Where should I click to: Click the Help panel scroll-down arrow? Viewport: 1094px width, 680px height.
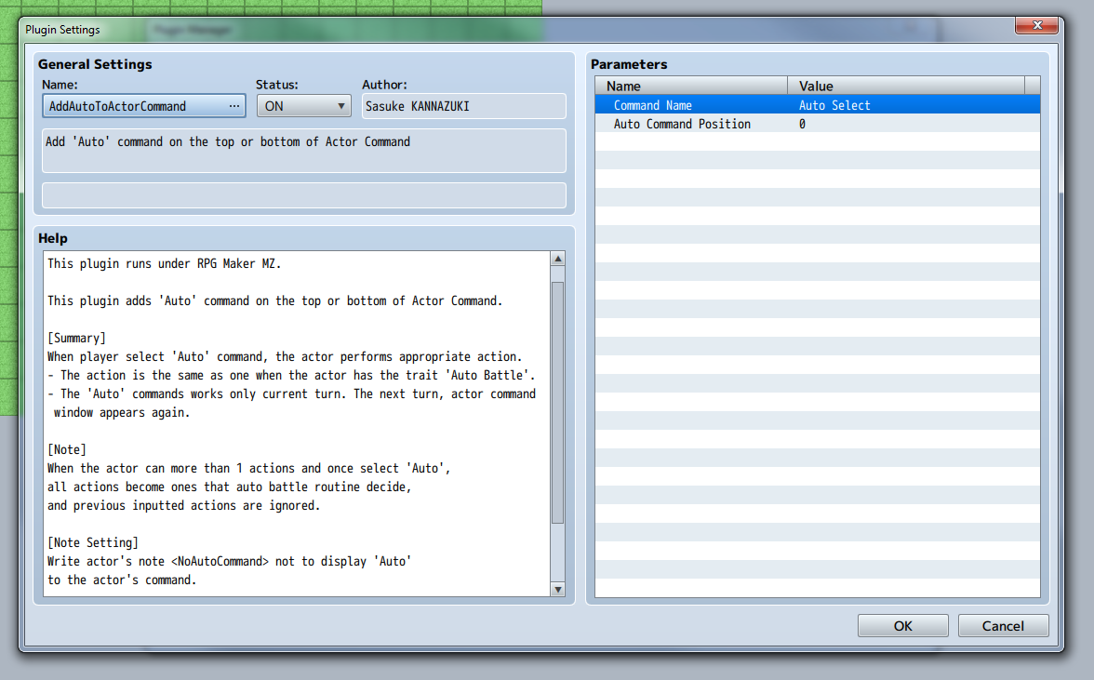(x=559, y=588)
